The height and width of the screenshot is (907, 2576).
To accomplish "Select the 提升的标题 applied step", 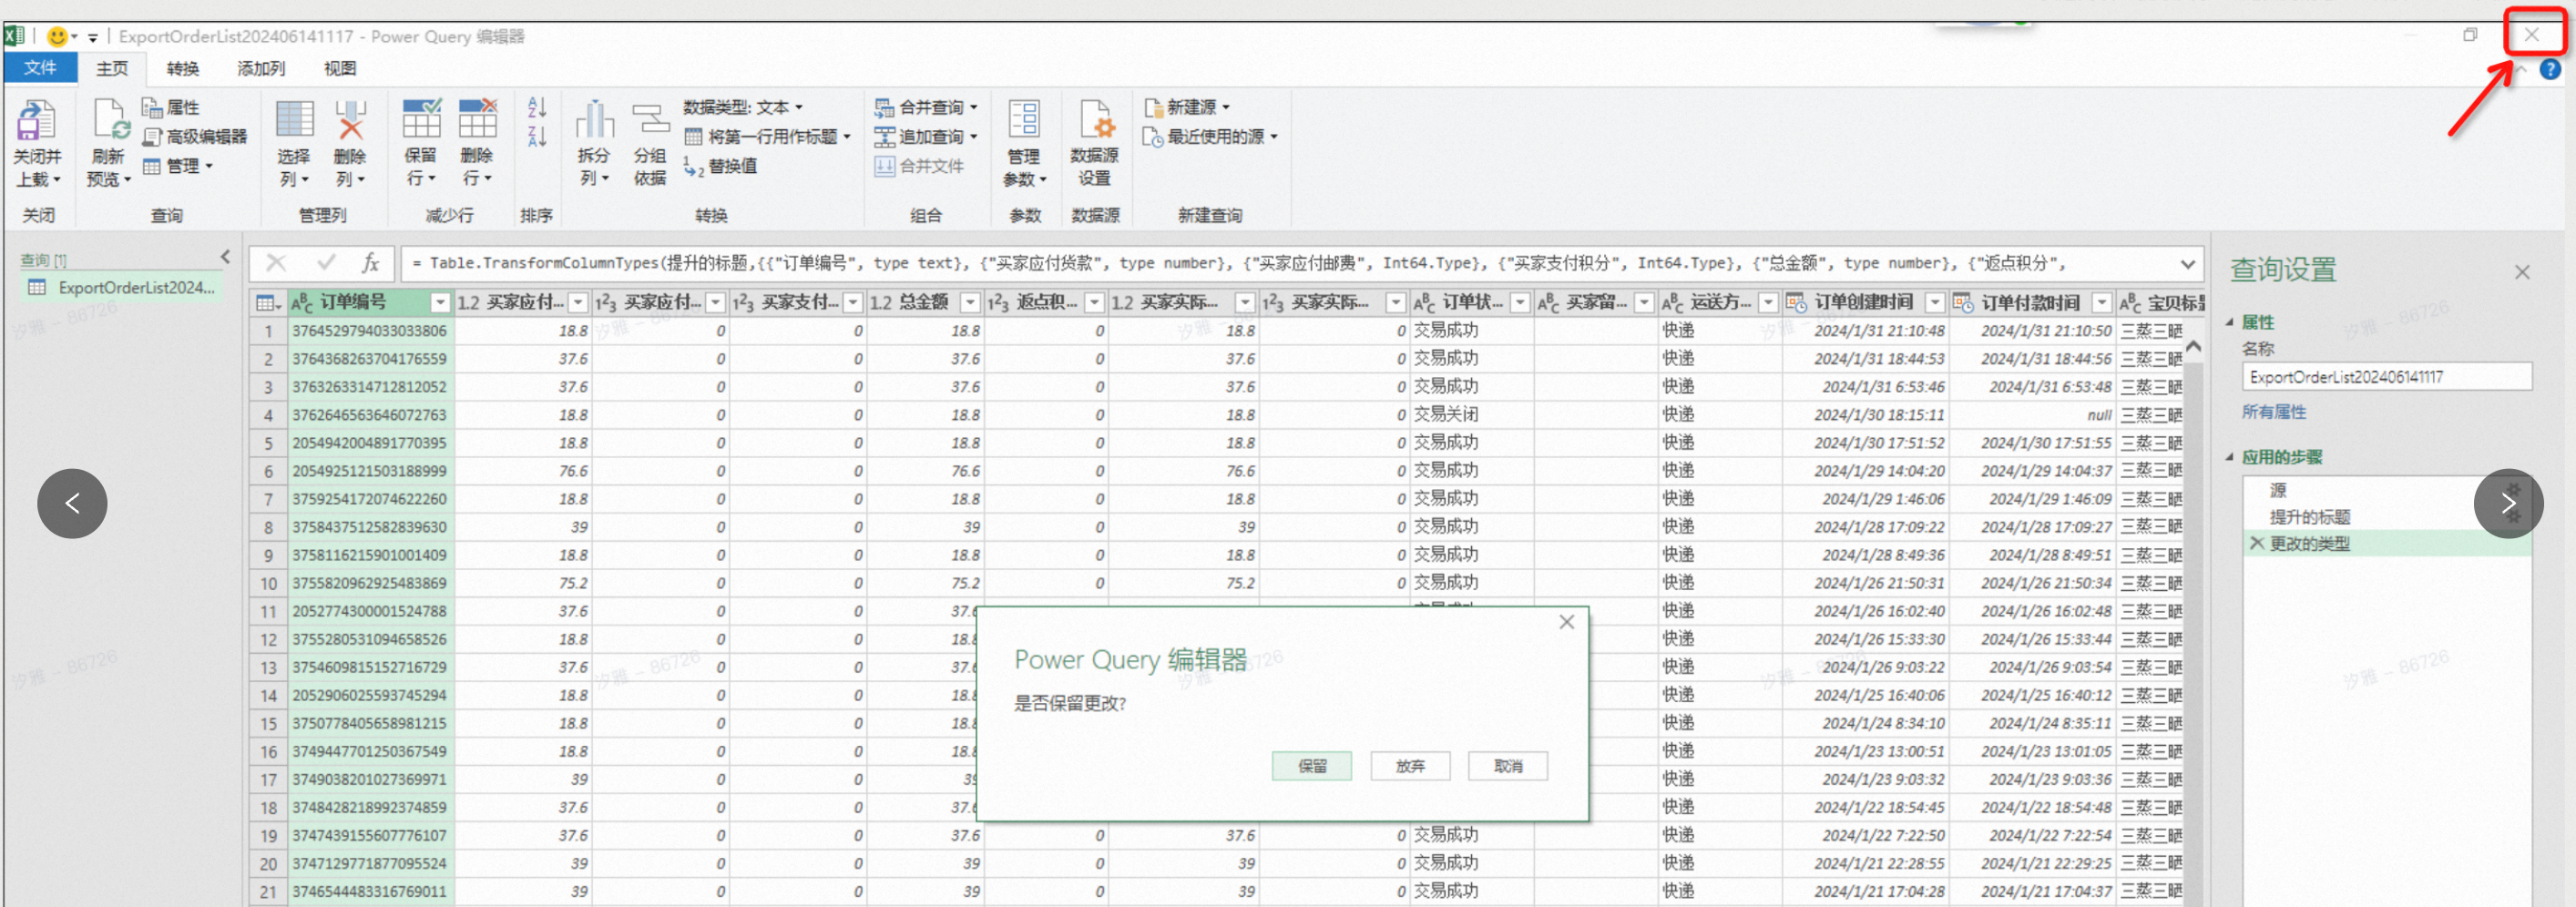I will (x=2309, y=517).
